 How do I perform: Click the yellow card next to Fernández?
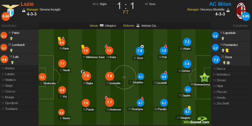click(227, 51)
